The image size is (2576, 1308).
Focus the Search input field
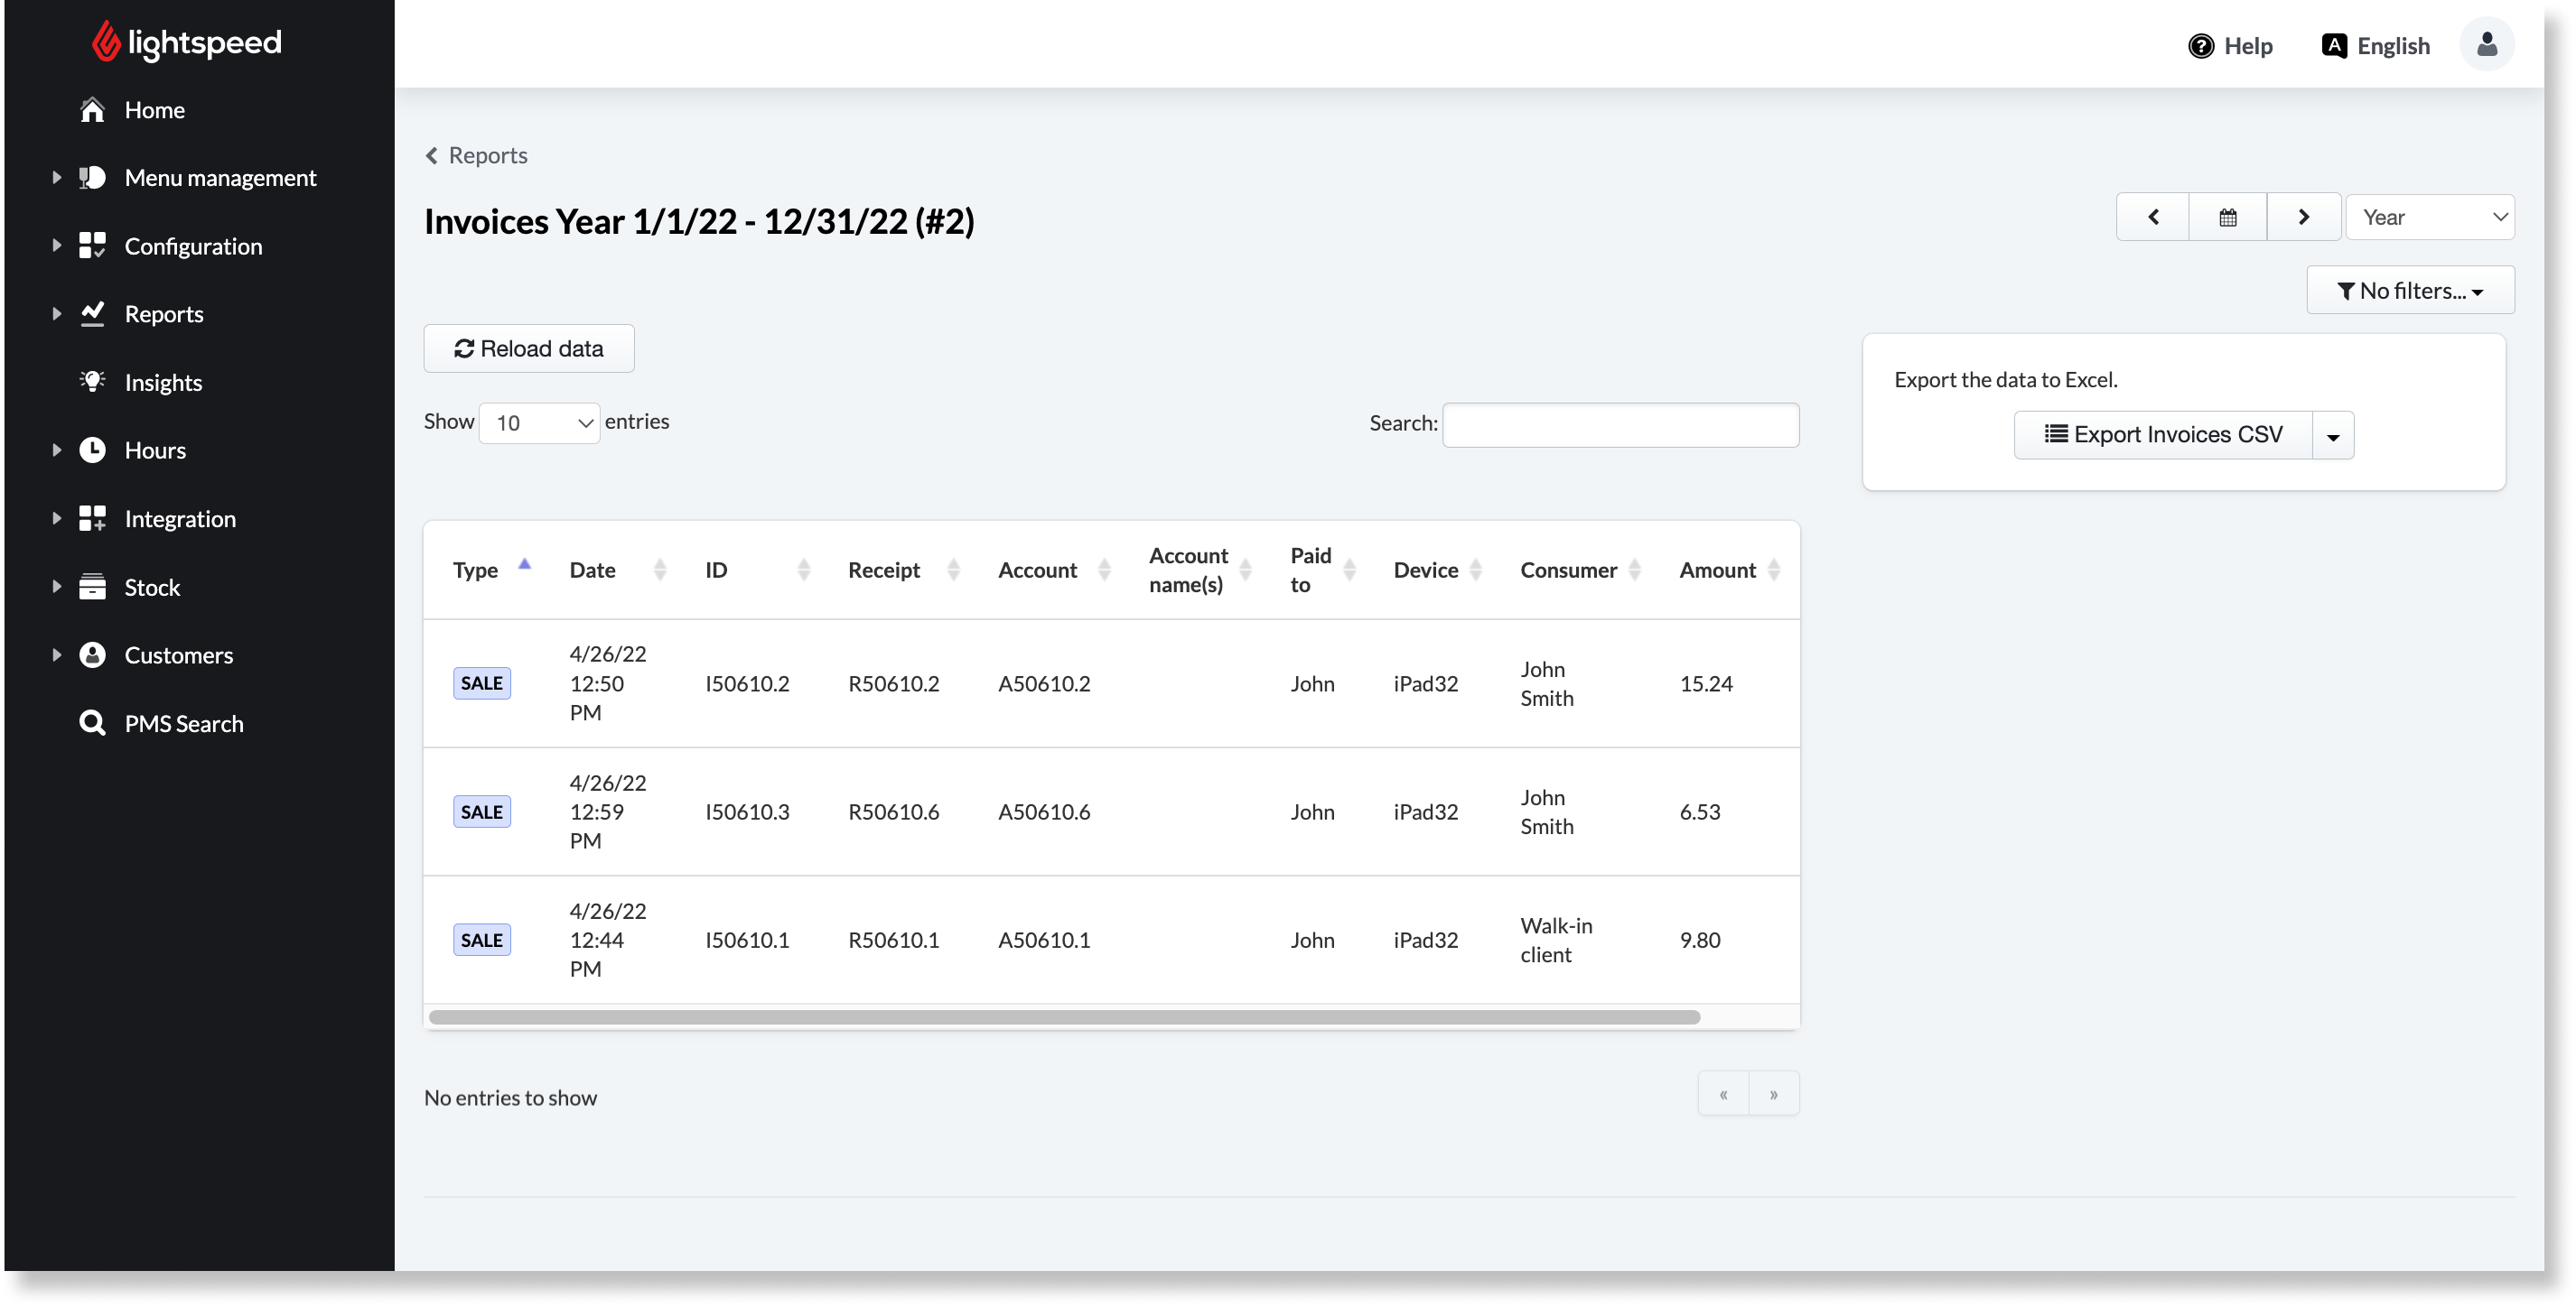point(1620,424)
